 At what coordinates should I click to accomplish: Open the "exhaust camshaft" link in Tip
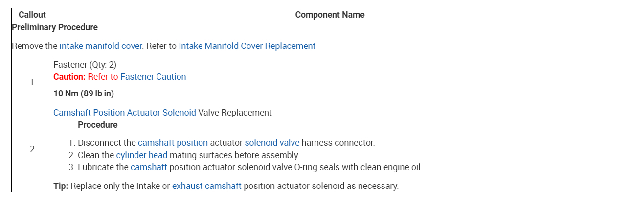(206, 186)
